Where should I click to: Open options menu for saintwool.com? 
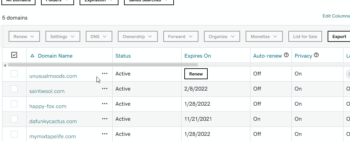104,89
